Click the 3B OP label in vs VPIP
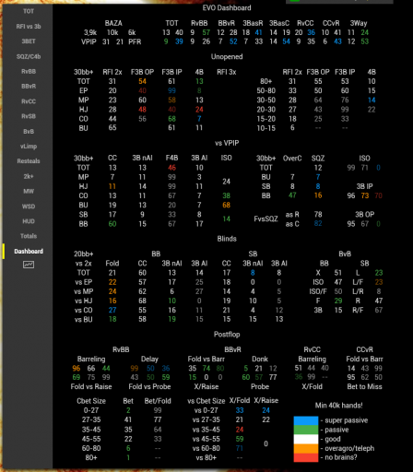Screen dimensions: 413x472 click(364, 215)
